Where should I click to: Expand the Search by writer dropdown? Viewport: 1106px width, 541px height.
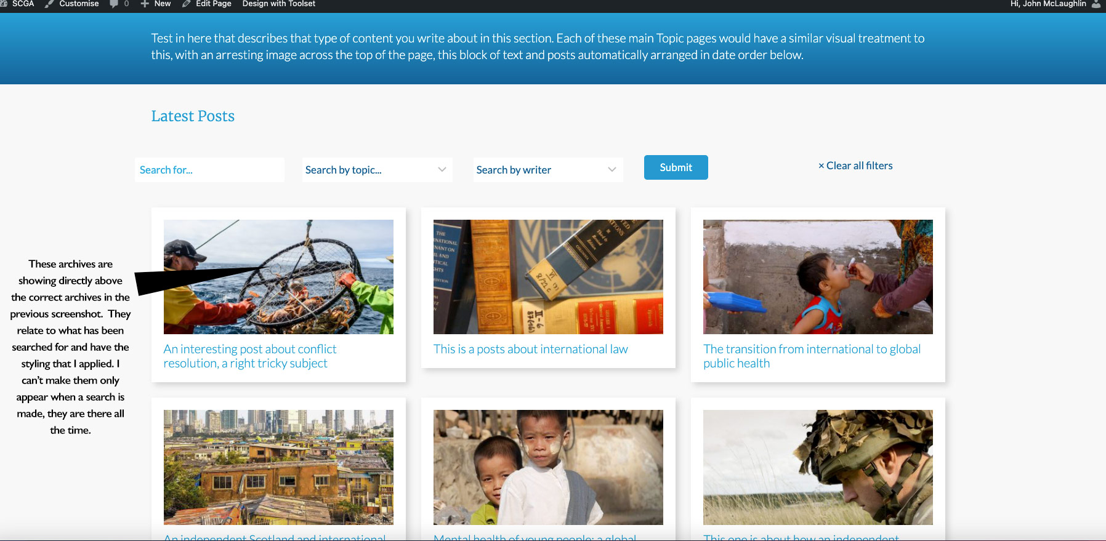548,170
